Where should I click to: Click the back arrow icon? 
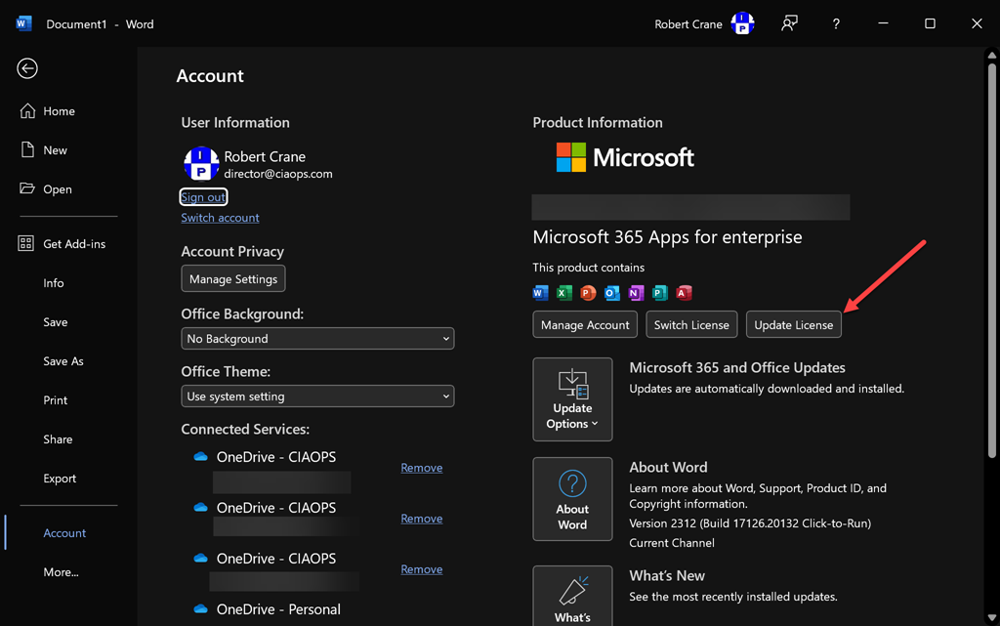[27, 67]
